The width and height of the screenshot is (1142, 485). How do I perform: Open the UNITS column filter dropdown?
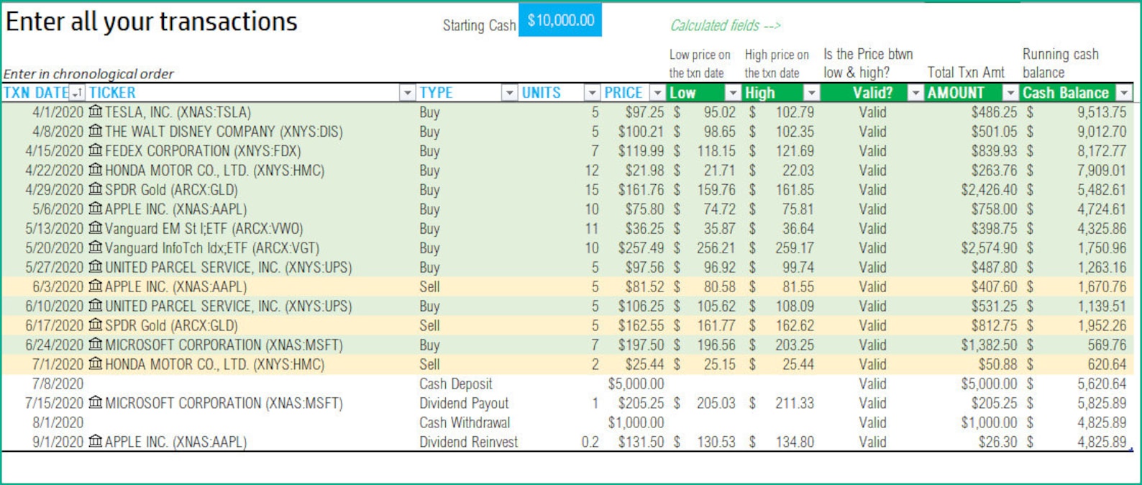(x=592, y=93)
